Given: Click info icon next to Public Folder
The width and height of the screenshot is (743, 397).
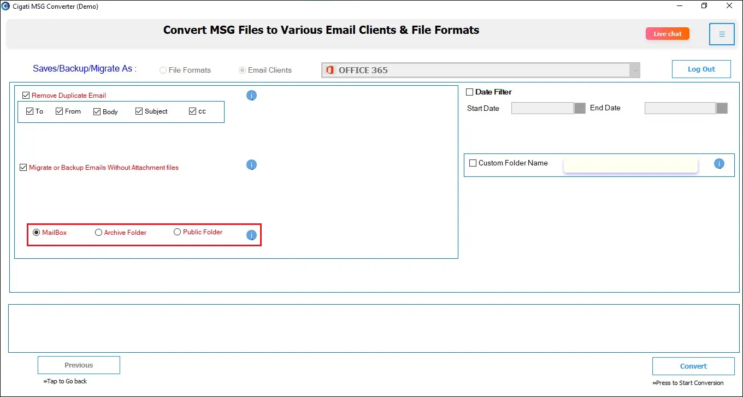Looking at the screenshot, I should (x=251, y=235).
